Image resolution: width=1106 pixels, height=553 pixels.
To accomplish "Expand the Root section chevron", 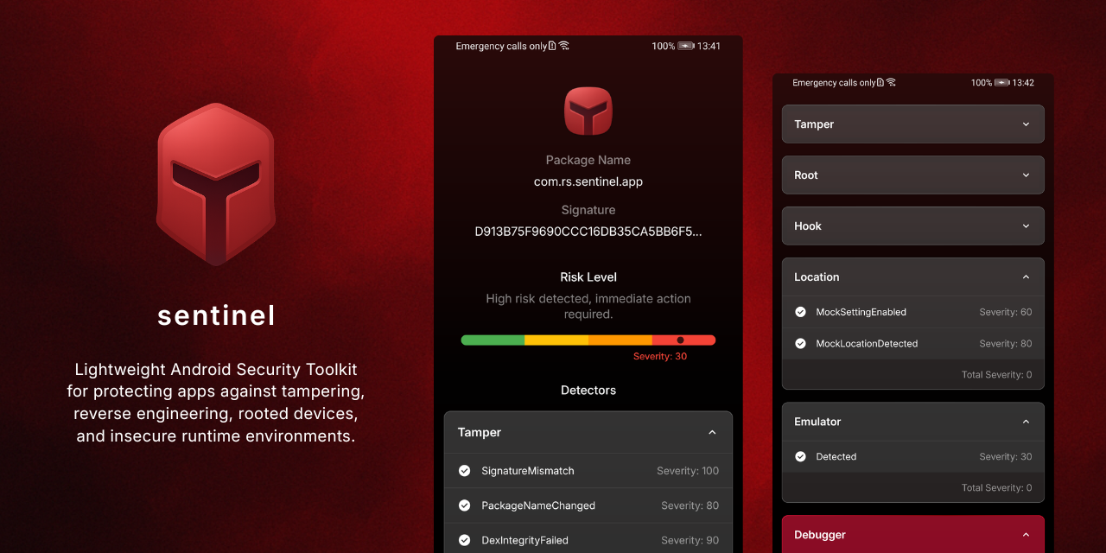I will pos(1026,175).
